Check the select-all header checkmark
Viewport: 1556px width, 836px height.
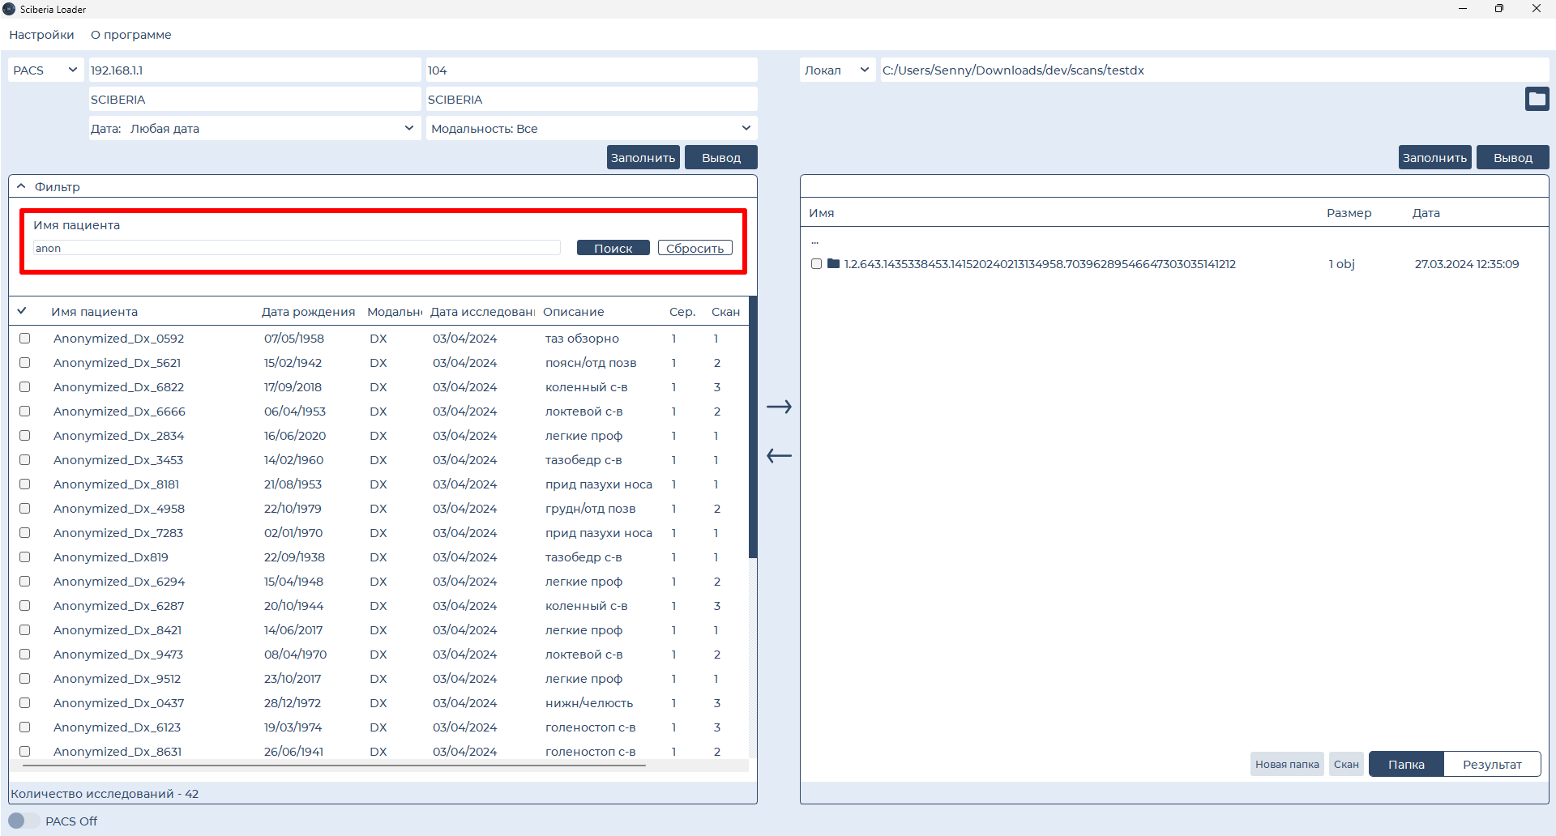point(22,311)
